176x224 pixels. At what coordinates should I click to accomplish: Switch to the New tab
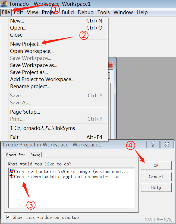coord(22,154)
